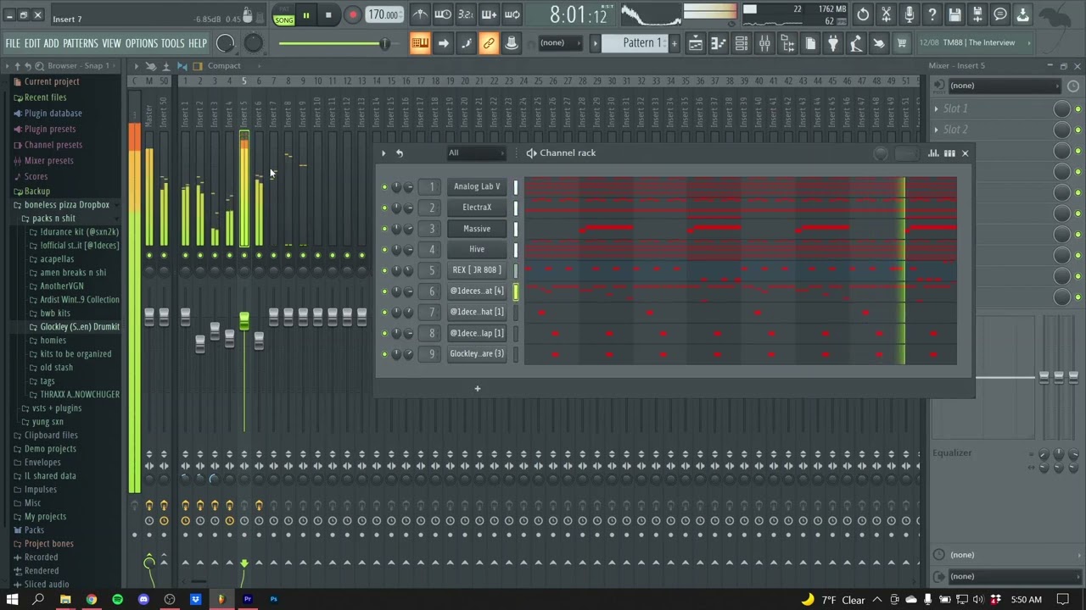Open the FILE menu

click(13, 43)
